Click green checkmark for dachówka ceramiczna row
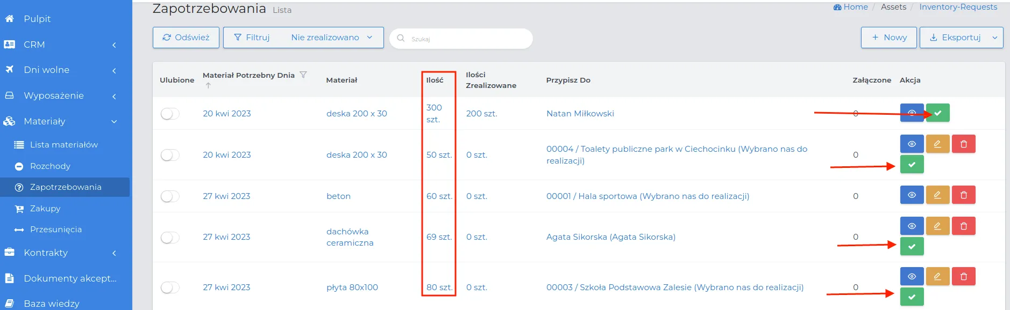This screenshot has height=310, width=1010. pyautogui.click(x=912, y=247)
